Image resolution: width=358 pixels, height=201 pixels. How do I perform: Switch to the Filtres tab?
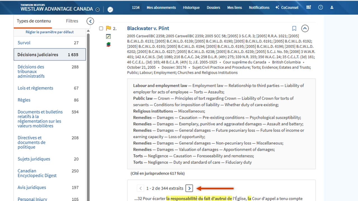pos(72,21)
